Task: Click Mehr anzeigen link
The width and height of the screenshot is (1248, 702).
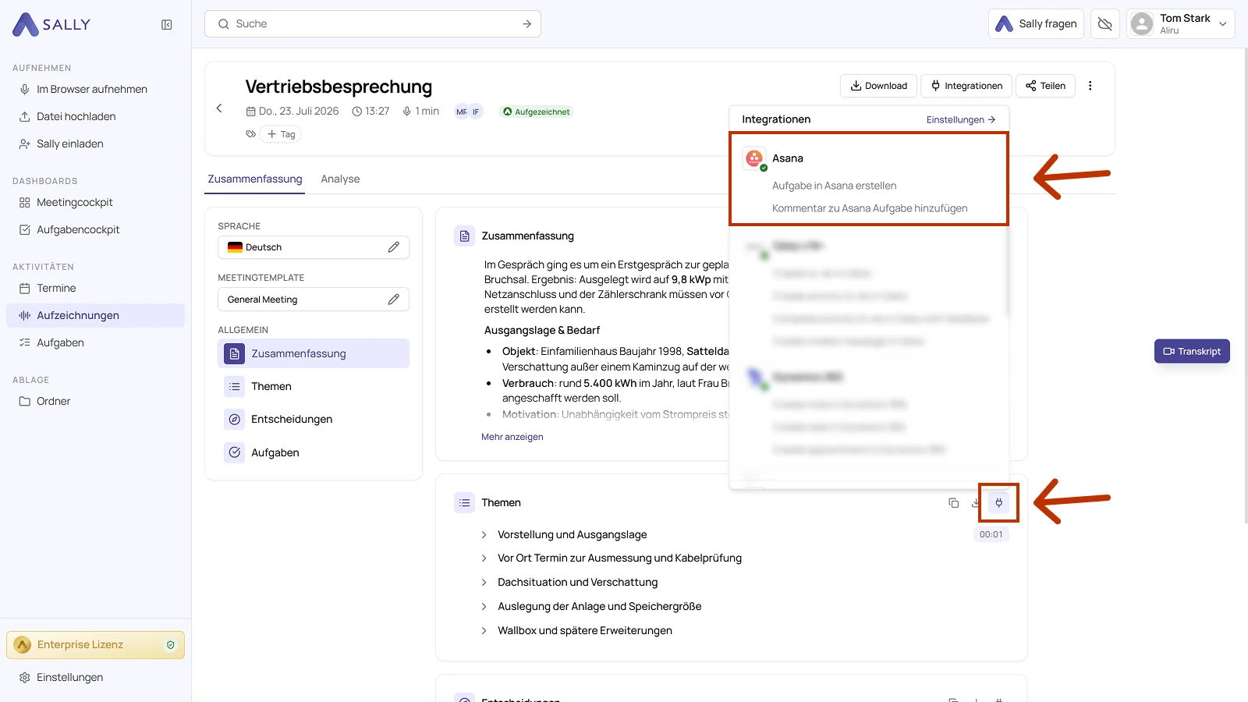Action: tap(512, 437)
